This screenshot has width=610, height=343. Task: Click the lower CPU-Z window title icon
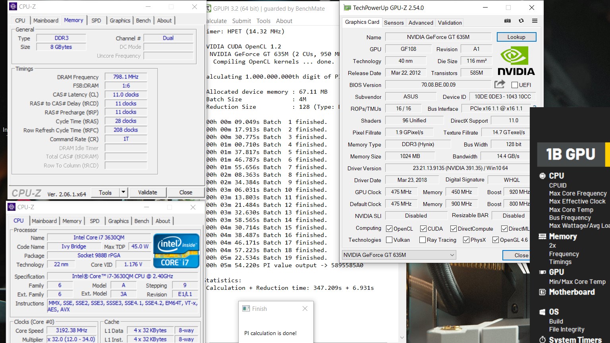click(12, 207)
